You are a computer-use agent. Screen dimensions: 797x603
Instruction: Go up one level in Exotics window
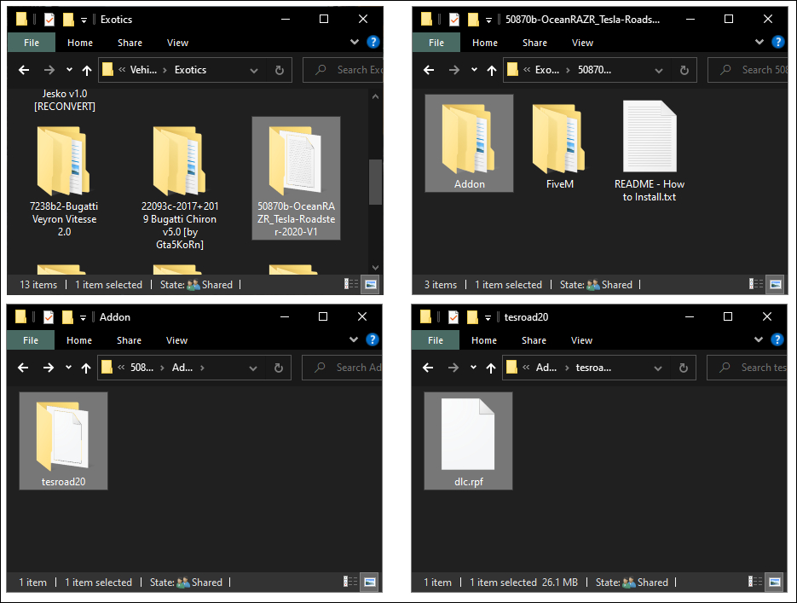pos(87,70)
